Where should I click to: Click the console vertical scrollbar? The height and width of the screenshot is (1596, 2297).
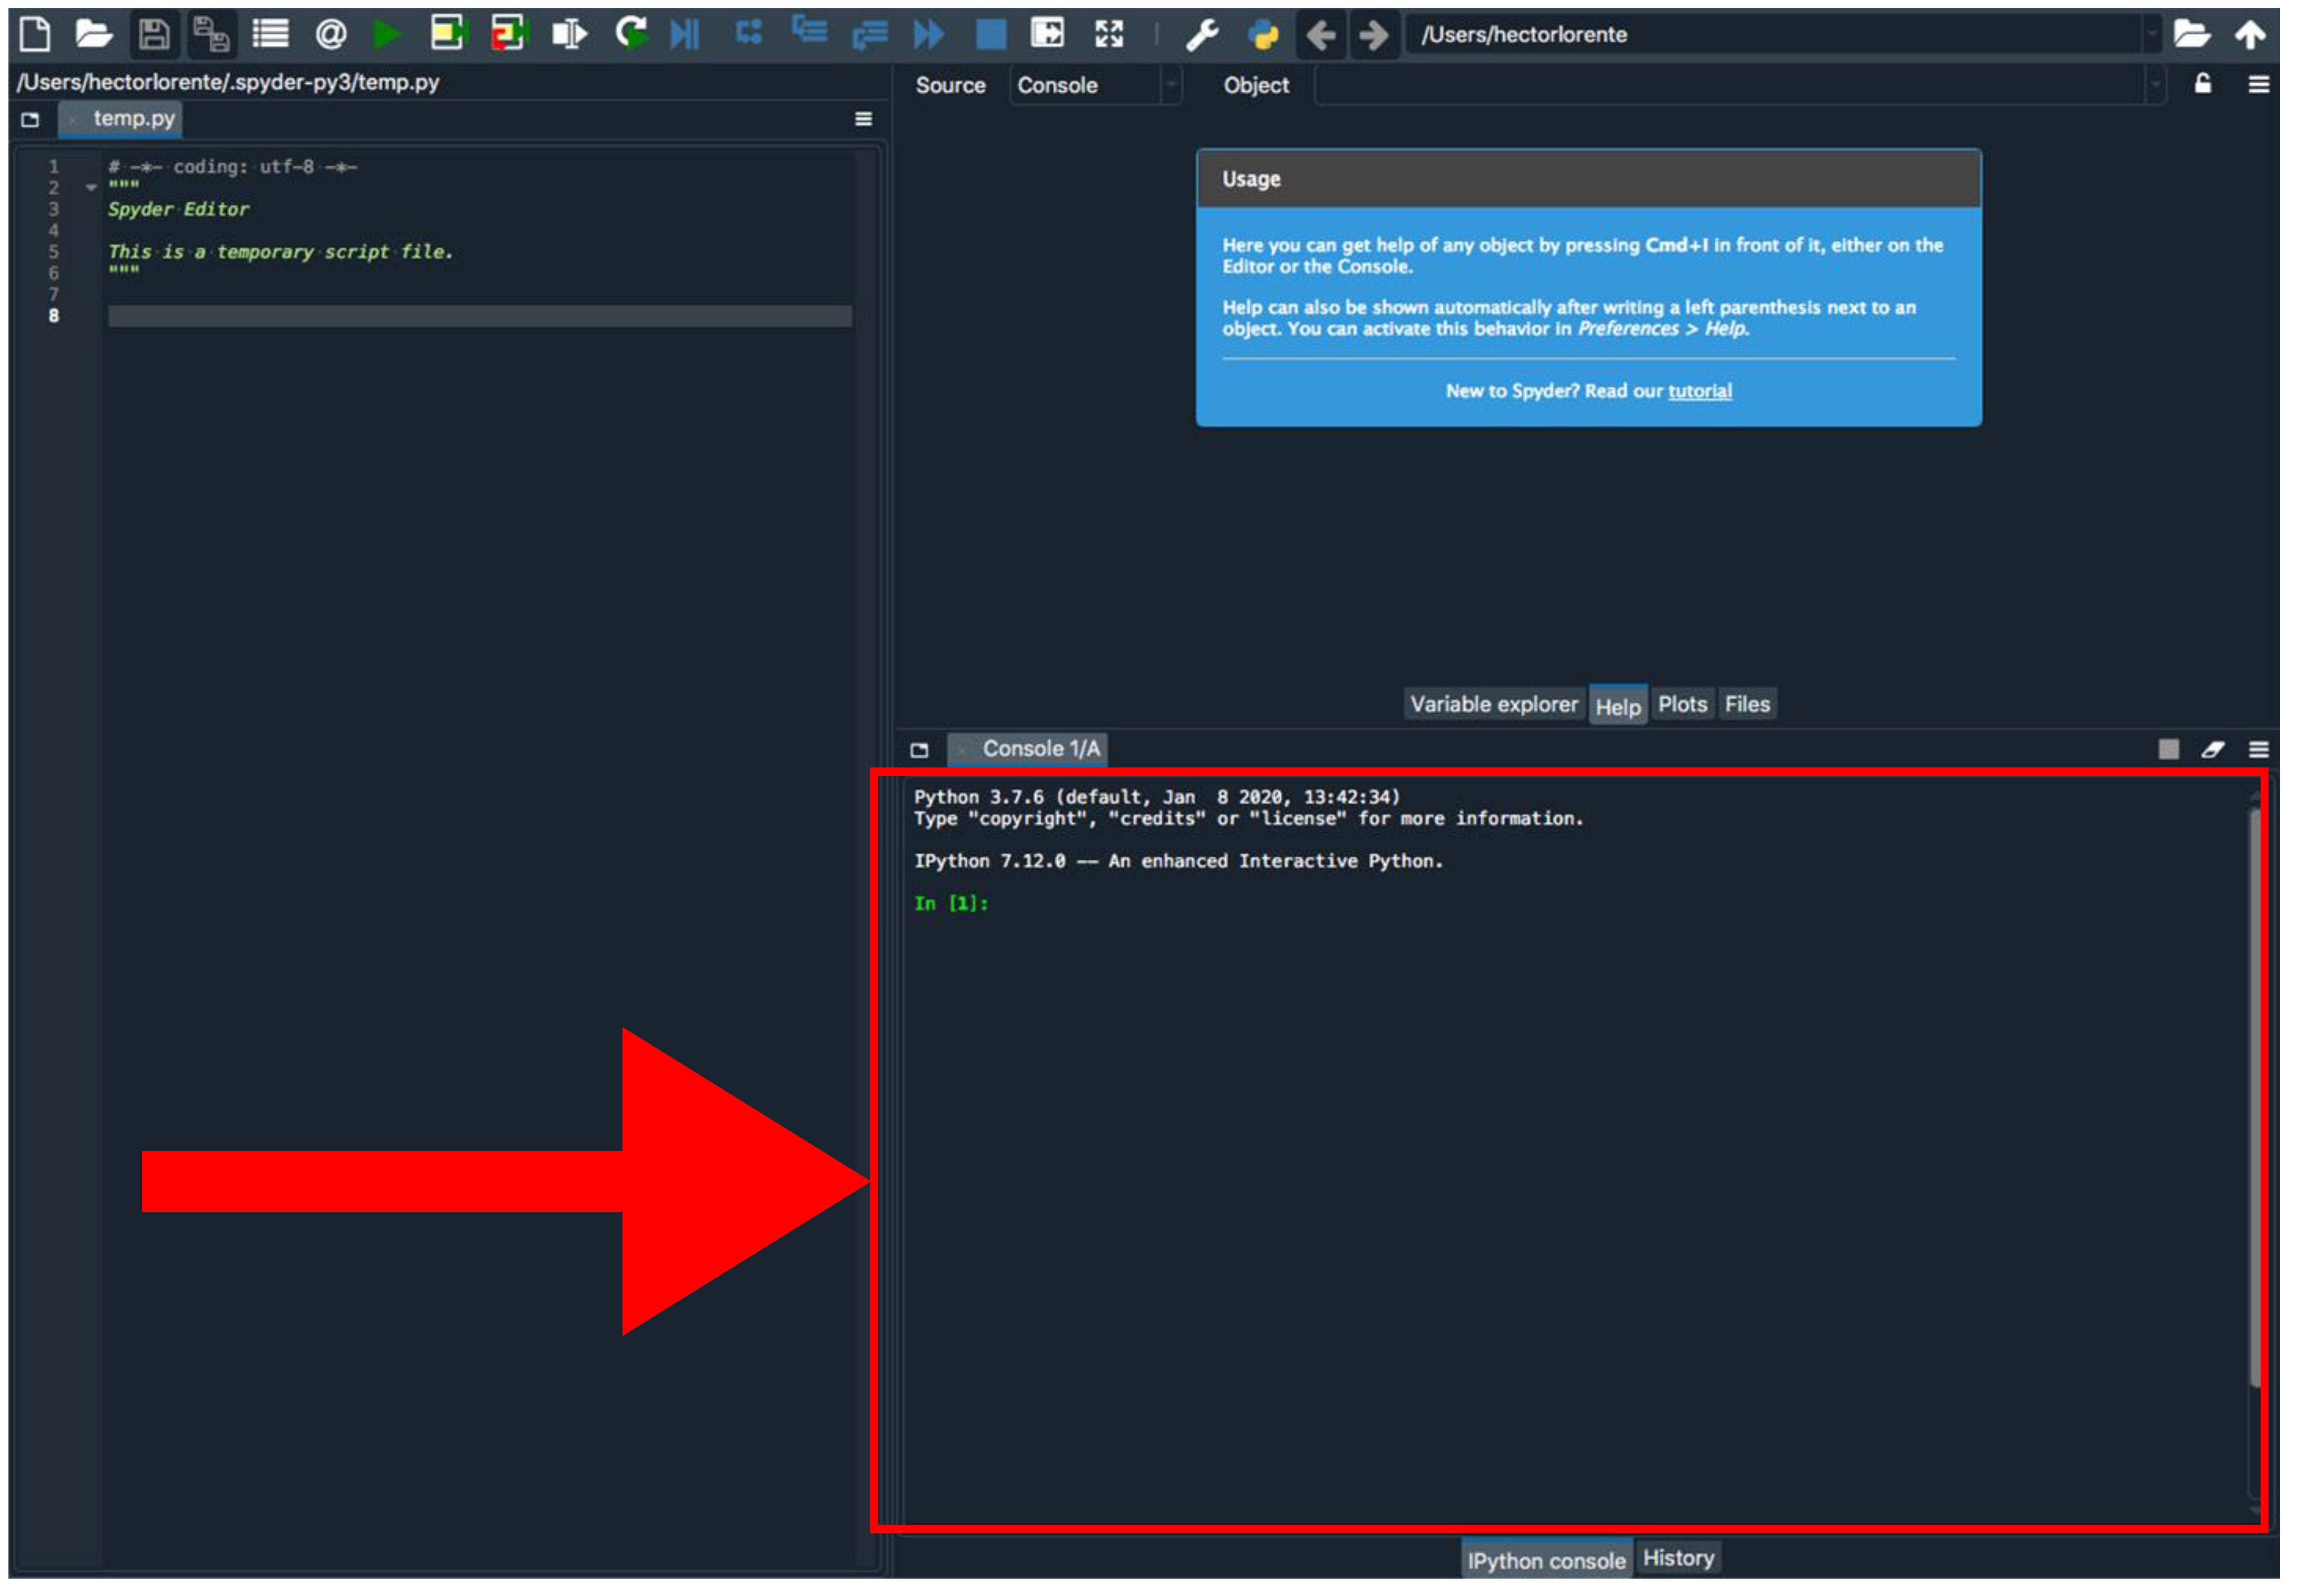2254,1100
